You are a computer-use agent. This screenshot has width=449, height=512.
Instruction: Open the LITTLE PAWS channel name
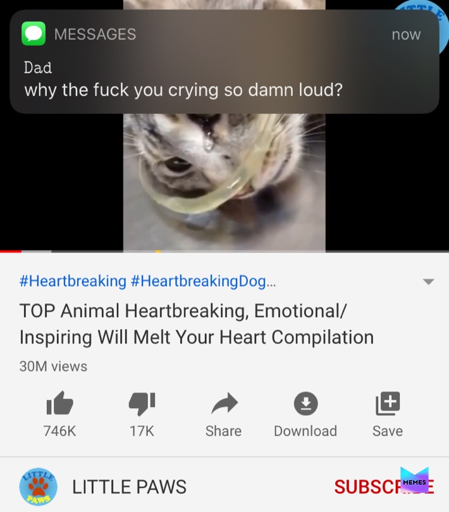point(129,487)
